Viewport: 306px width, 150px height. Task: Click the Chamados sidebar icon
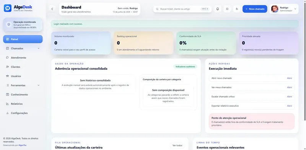point(7,48)
